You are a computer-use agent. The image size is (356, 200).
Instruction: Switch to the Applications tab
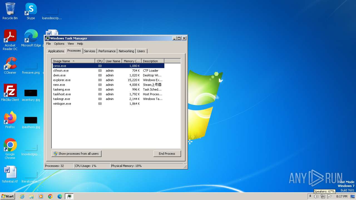[x=56, y=51]
